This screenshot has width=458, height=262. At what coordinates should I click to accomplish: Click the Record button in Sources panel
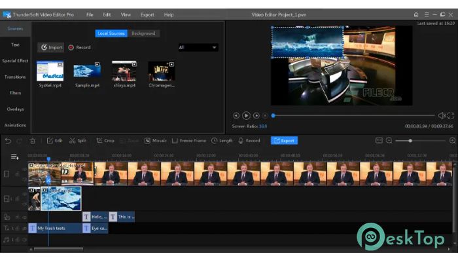tap(79, 47)
